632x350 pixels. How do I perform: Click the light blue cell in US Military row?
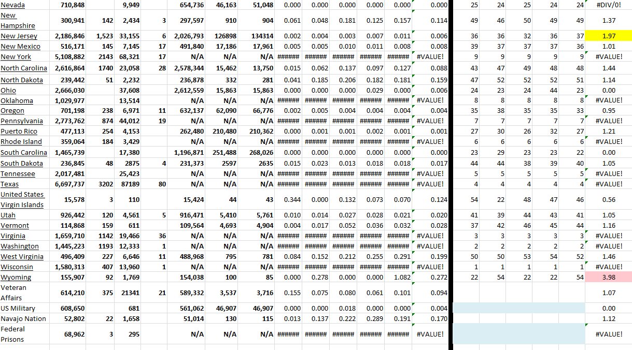tap(518, 308)
